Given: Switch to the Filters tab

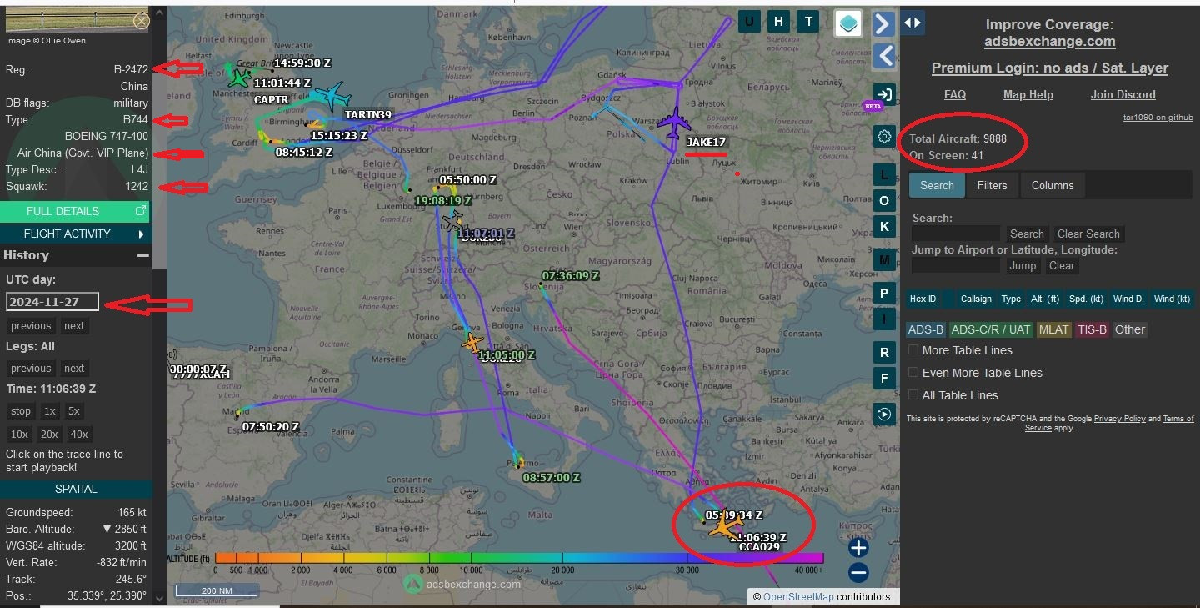Looking at the screenshot, I should (x=991, y=185).
